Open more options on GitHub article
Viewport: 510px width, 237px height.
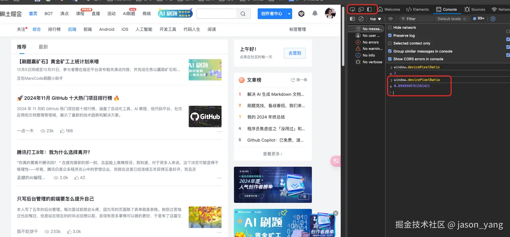pos(219,132)
